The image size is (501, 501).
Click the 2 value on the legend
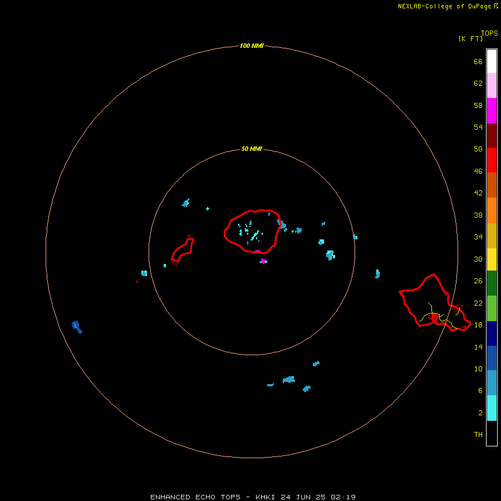[x=480, y=413]
